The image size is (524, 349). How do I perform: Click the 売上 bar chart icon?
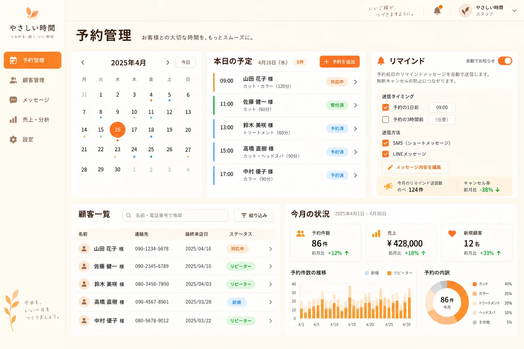[376, 233]
